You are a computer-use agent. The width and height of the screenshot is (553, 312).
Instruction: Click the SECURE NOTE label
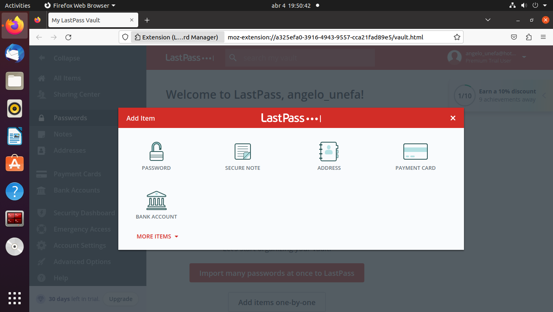point(243,168)
